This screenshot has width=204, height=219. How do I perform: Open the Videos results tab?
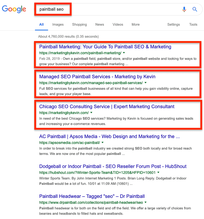[118, 25]
